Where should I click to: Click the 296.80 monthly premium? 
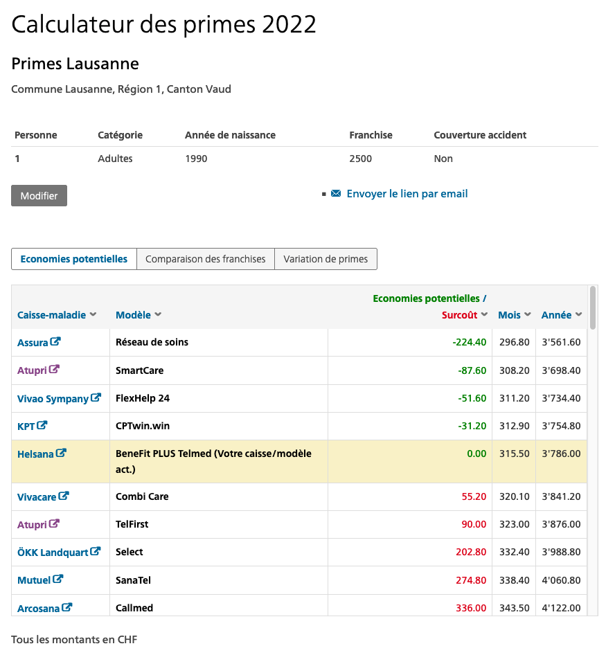click(x=515, y=342)
